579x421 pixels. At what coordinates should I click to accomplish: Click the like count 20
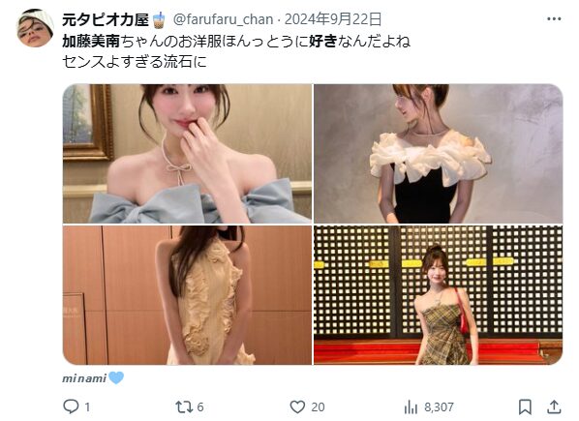tap(318, 407)
